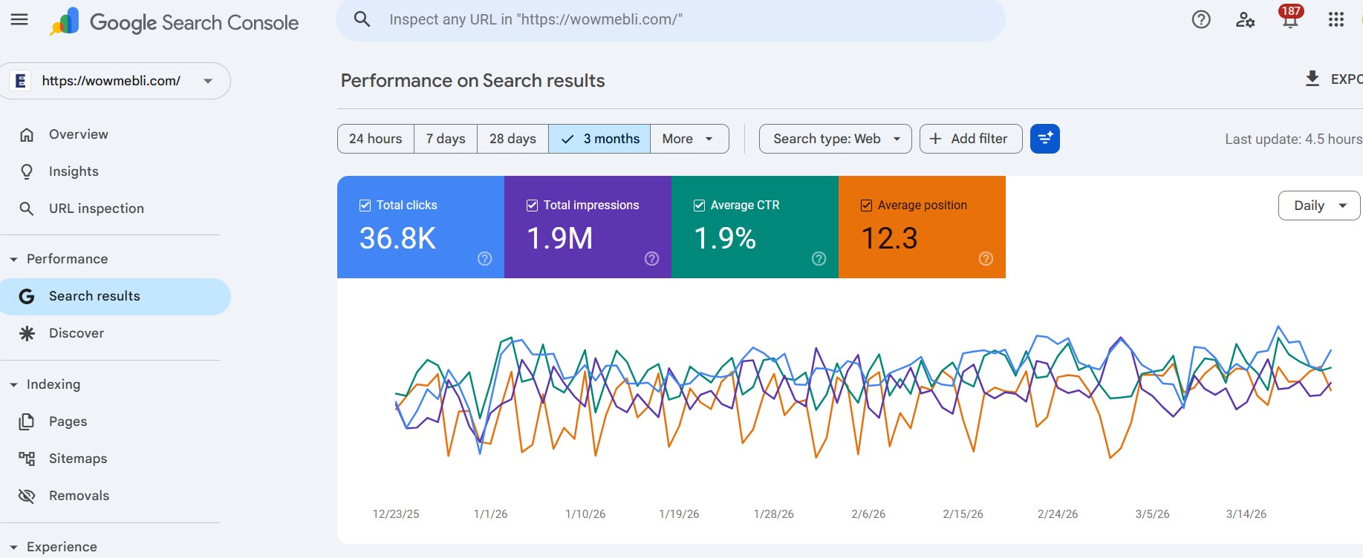1363x558 pixels.
Task: Select the 3 months range tab
Action: 599,139
